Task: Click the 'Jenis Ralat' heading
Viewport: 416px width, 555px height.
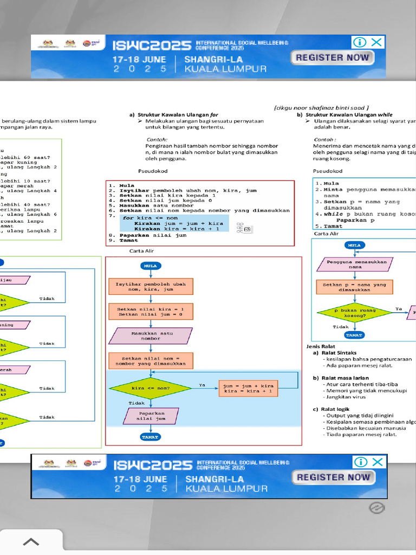Action: point(321,346)
